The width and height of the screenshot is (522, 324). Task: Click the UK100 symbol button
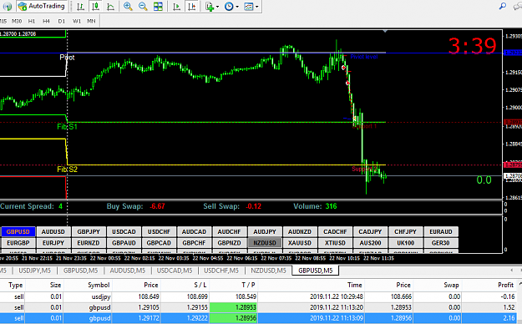click(x=405, y=243)
